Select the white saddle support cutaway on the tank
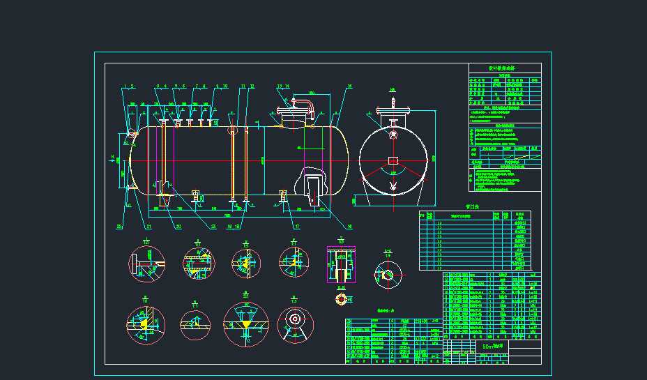647x380 pixels. click(312, 186)
